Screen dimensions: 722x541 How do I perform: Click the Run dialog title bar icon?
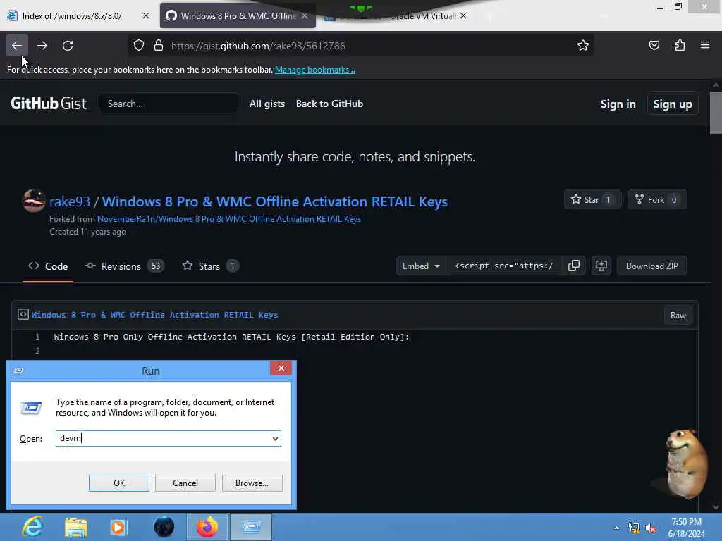pos(18,371)
